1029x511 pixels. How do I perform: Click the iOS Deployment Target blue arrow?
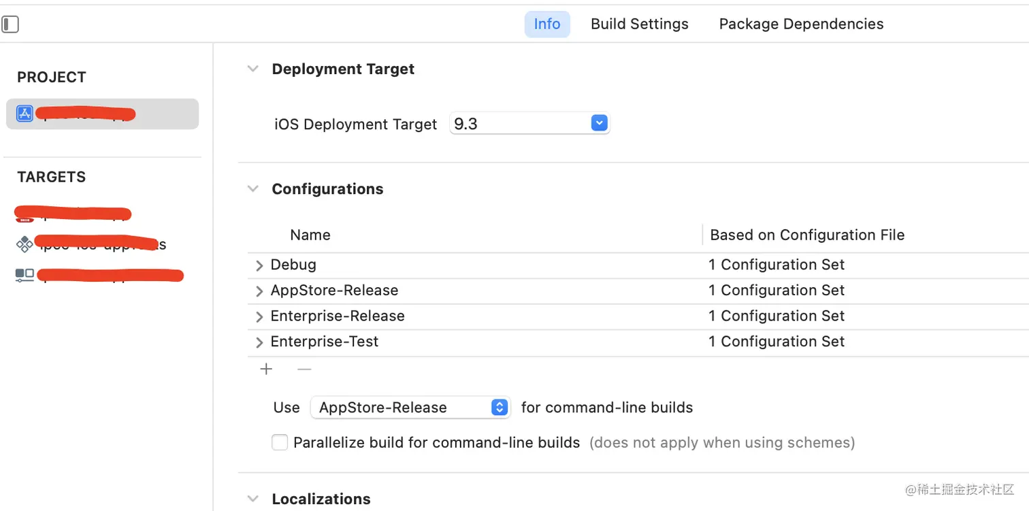pos(599,124)
